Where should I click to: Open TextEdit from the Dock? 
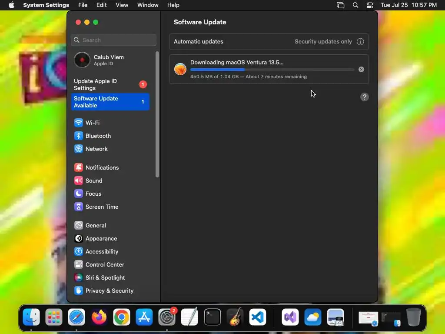pos(189,317)
